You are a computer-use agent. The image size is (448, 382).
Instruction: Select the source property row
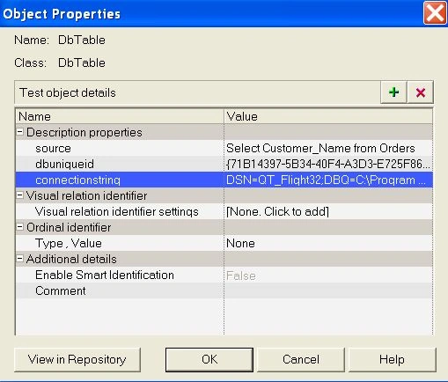[224, 148]
